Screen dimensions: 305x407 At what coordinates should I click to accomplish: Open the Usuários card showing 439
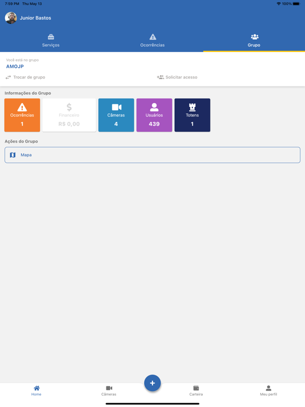tap(154, 115)
